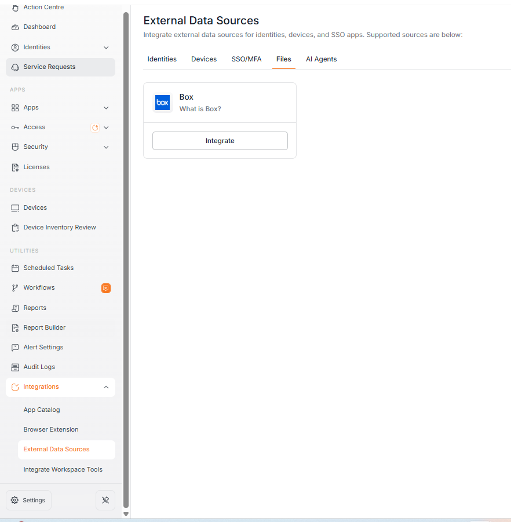Expand the Security menu chevron
The image size is (511, 522).
click(x=106, y=147)
